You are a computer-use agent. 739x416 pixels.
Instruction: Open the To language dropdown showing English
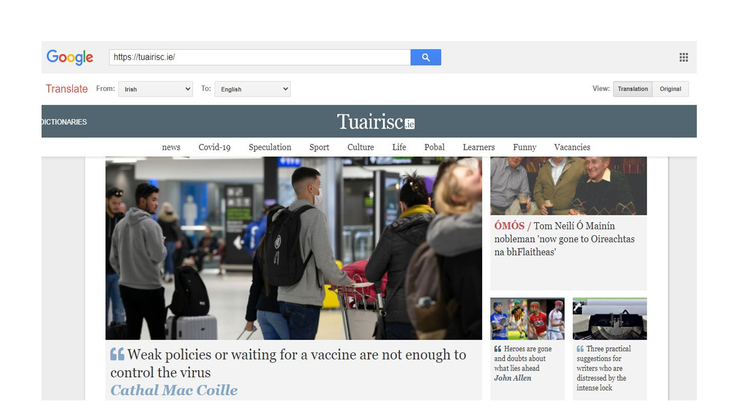click(252, 89)
